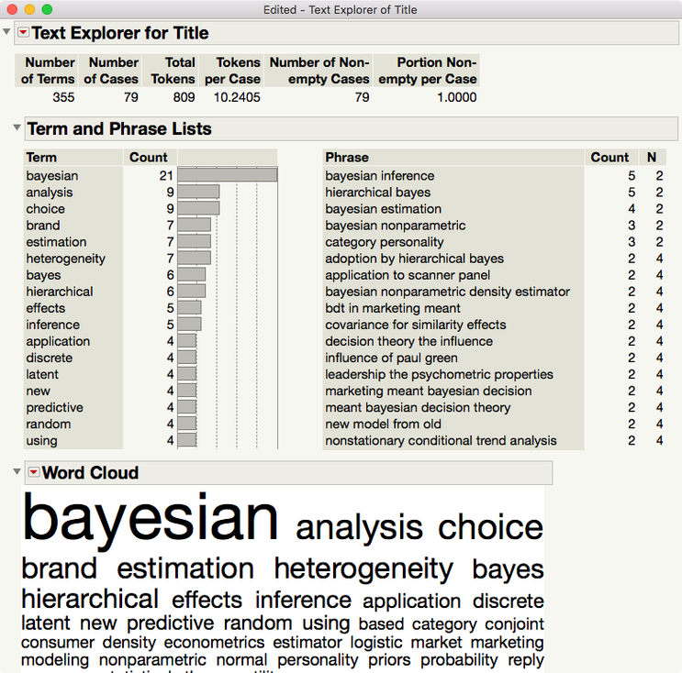Click 'heterogeneity' in the word cloud
Viewport: 682px width, 673px height.
pos(363,568)
